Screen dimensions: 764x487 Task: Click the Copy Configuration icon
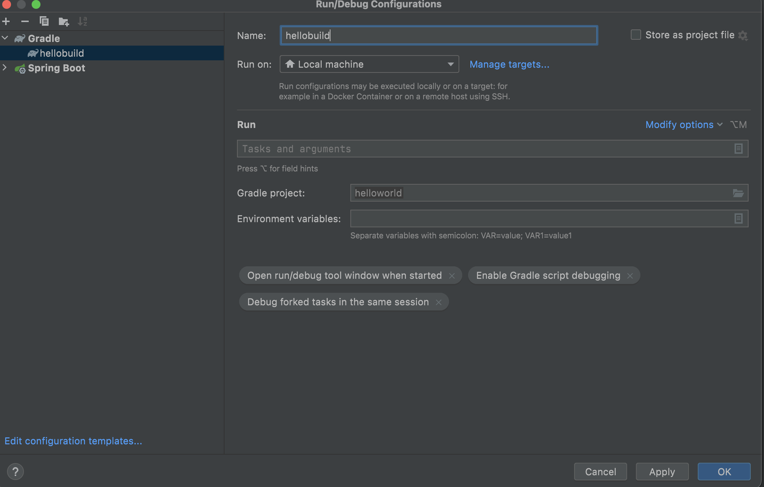click(x=44, y=22)
